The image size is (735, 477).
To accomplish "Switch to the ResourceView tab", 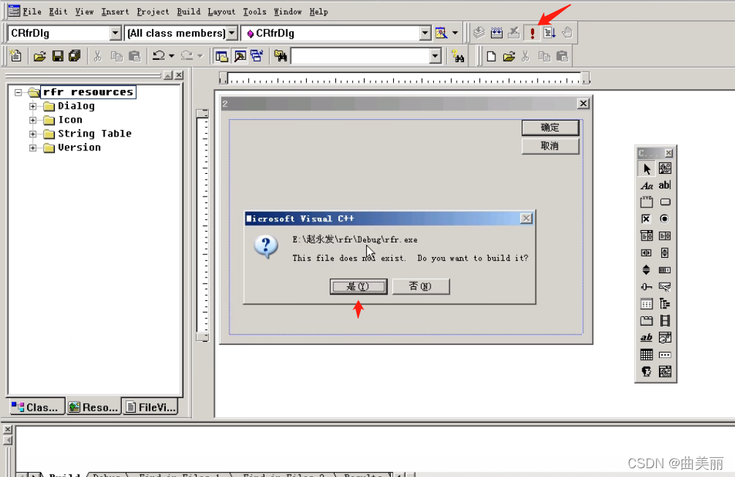I will coord(94,407).
